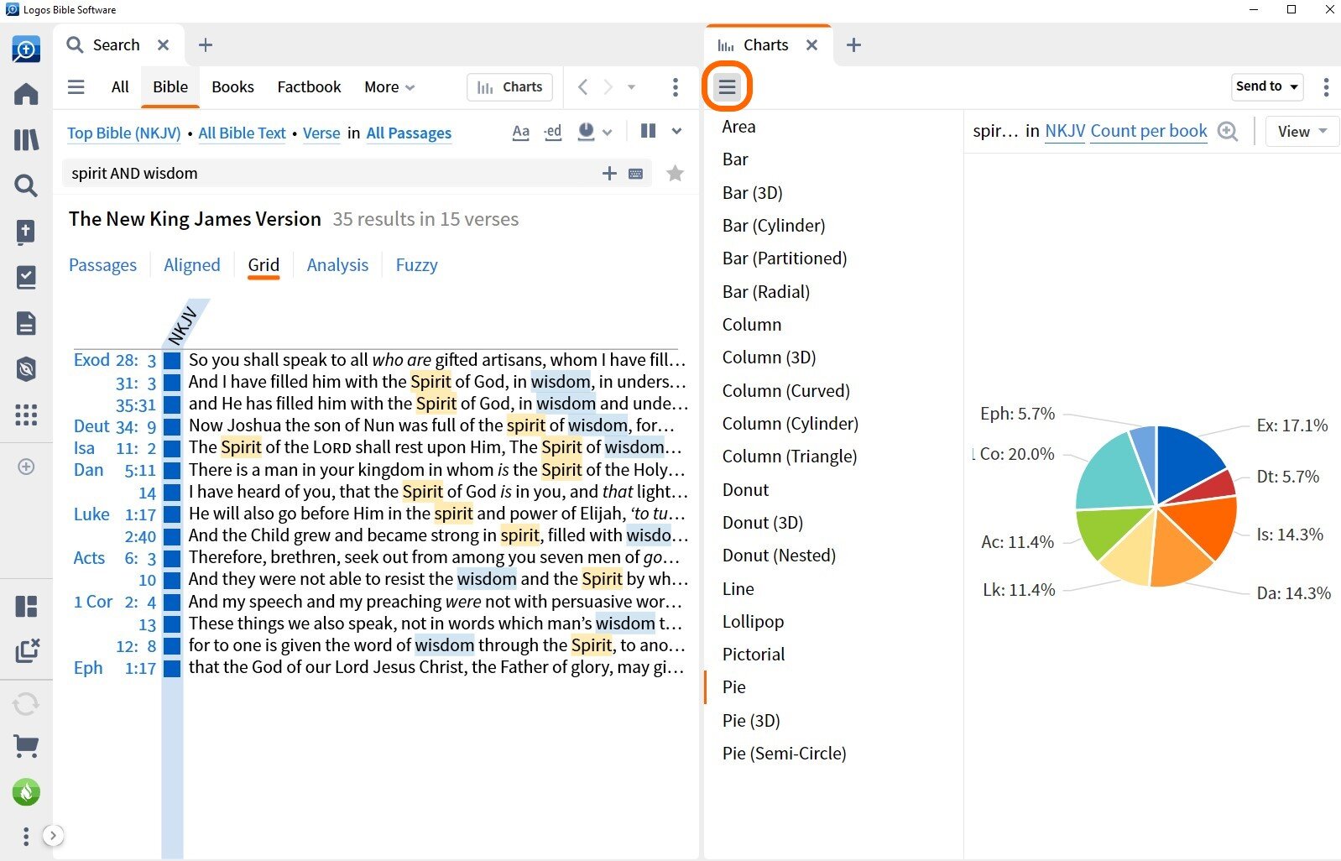Open the Bible book icon in sidebar
The width and height of the screenshot is (1341, 861).
(x=26, y=232)
